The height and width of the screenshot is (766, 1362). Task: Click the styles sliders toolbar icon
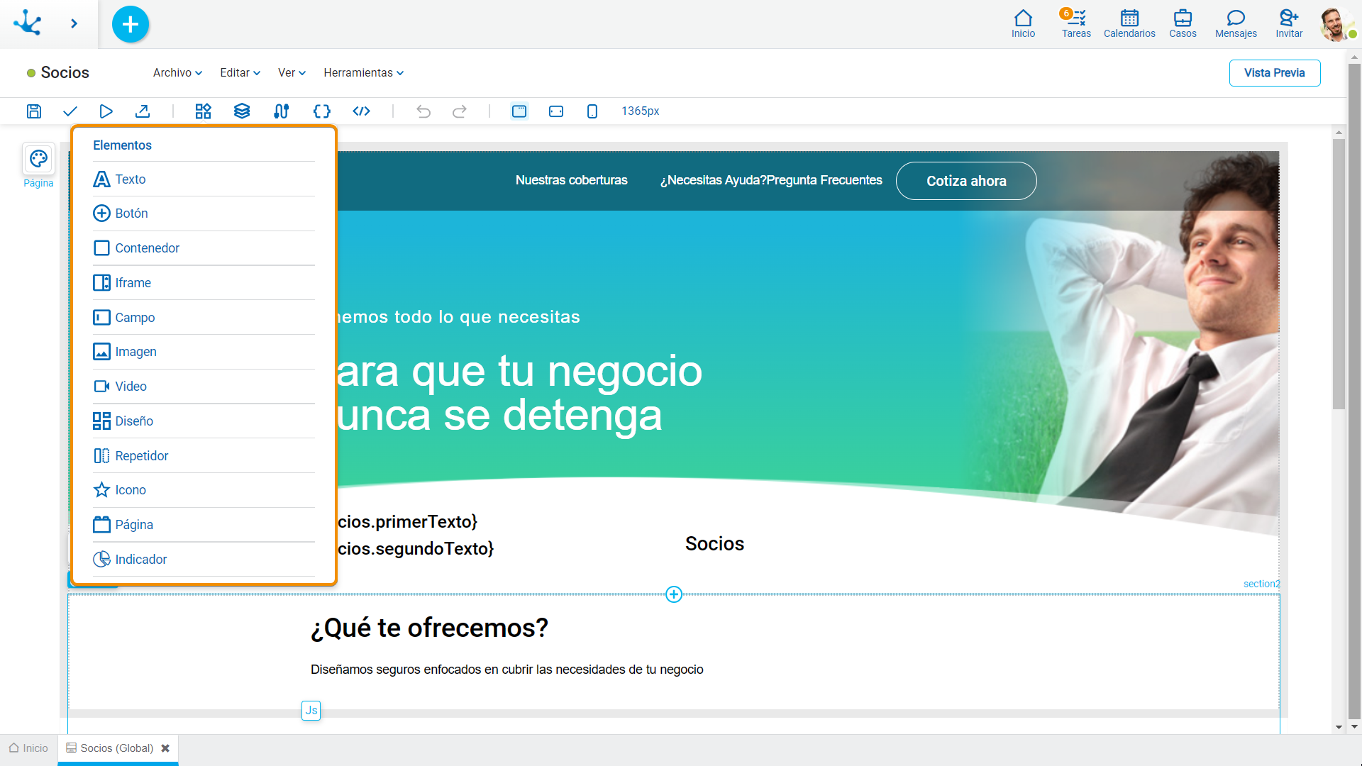tap(281, 111)
